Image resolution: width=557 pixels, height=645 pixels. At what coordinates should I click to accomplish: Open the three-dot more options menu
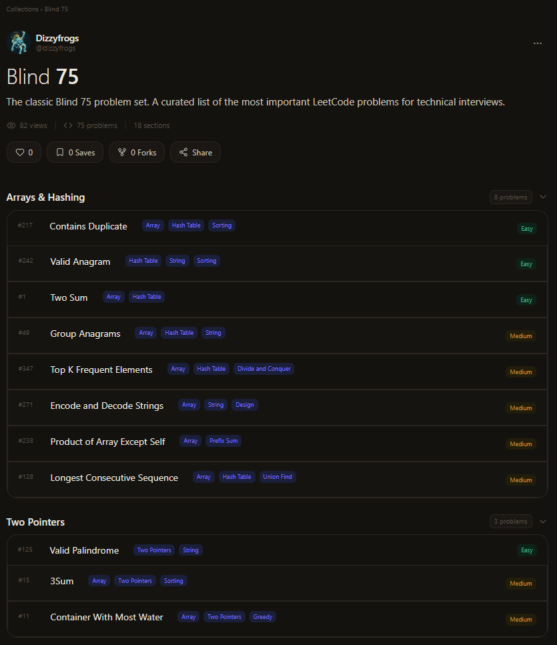click(x=538, y=43)
